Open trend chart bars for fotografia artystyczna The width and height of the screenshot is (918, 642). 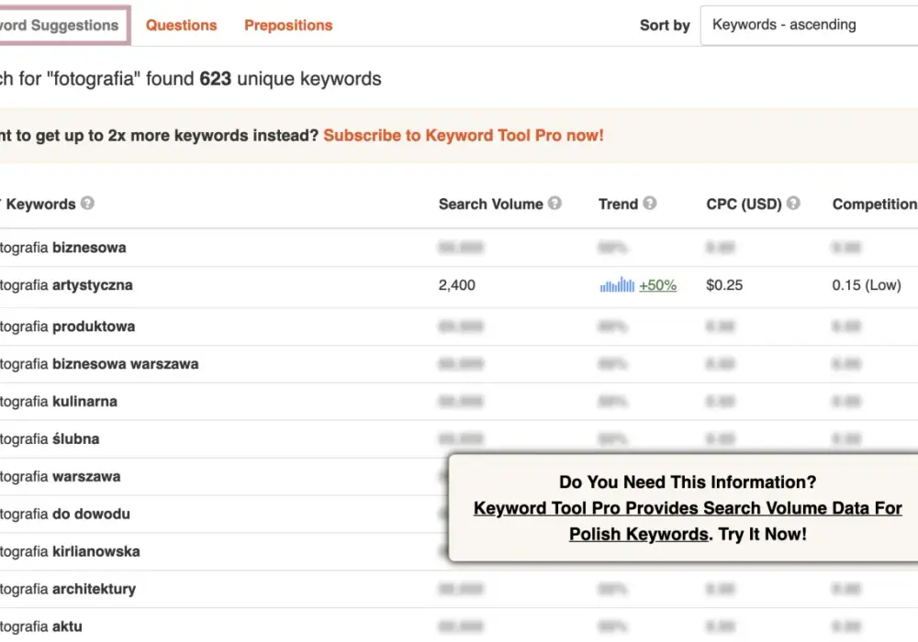click(617, 284)
